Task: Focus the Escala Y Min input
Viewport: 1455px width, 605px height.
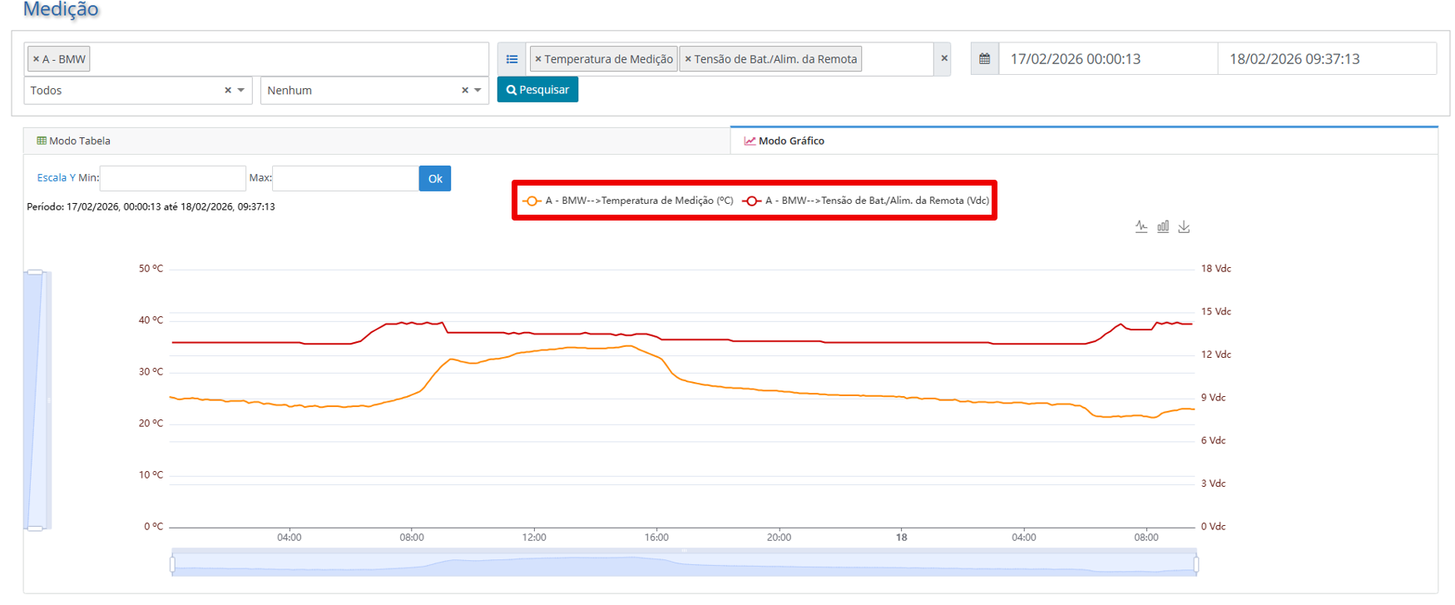Action: tap(172, 178)
